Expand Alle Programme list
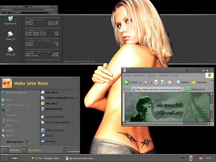The image size is (216, 162). [x=17, y=142]
